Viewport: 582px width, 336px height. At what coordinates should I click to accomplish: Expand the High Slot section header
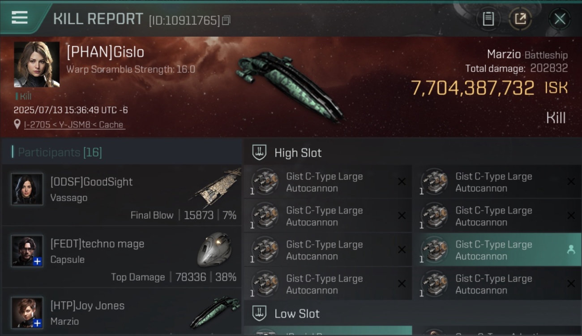click(412, 152)
